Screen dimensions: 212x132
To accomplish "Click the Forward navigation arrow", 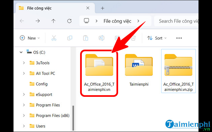I will point(38,21).
